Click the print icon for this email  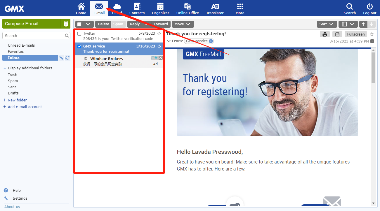click(325, 34)
